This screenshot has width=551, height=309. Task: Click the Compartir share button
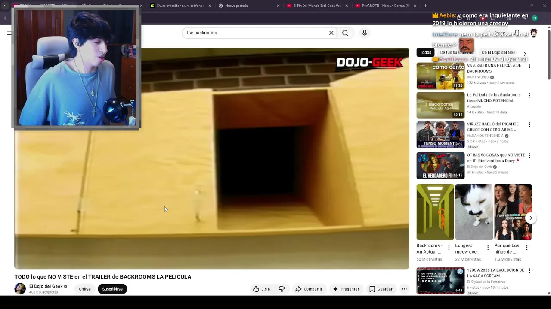(309, 289)
